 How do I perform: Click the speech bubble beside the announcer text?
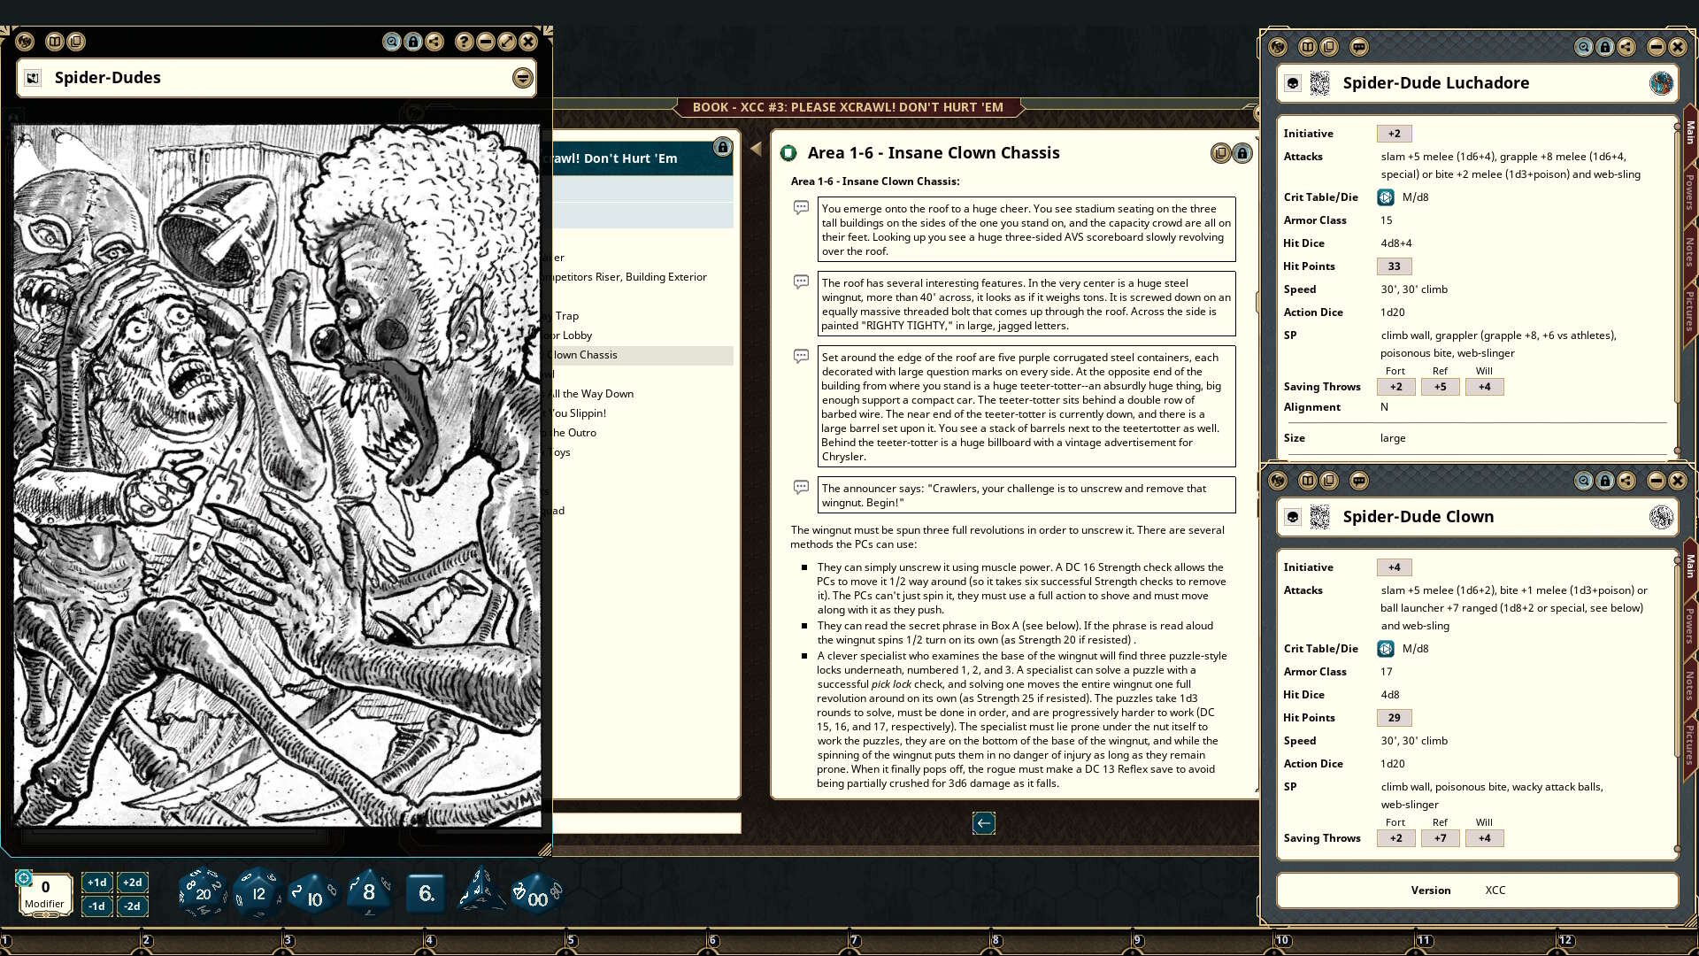click(x=801, y=487)
